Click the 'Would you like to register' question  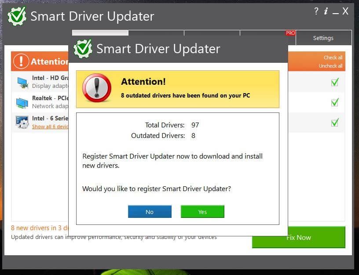157,189
